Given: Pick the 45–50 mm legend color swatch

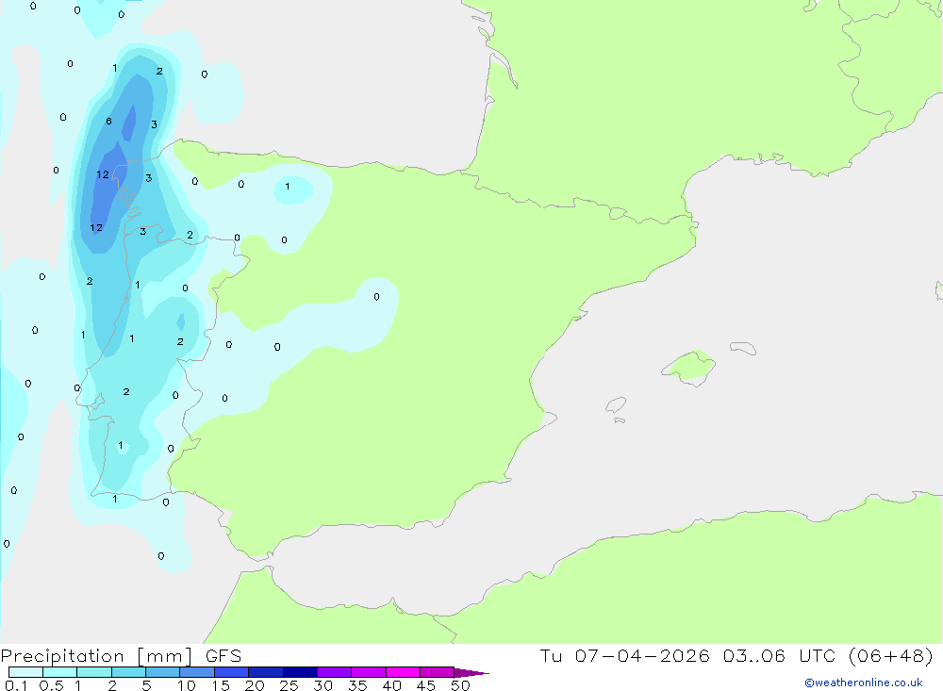Looking at the screenshot, I should pos(438,672).
